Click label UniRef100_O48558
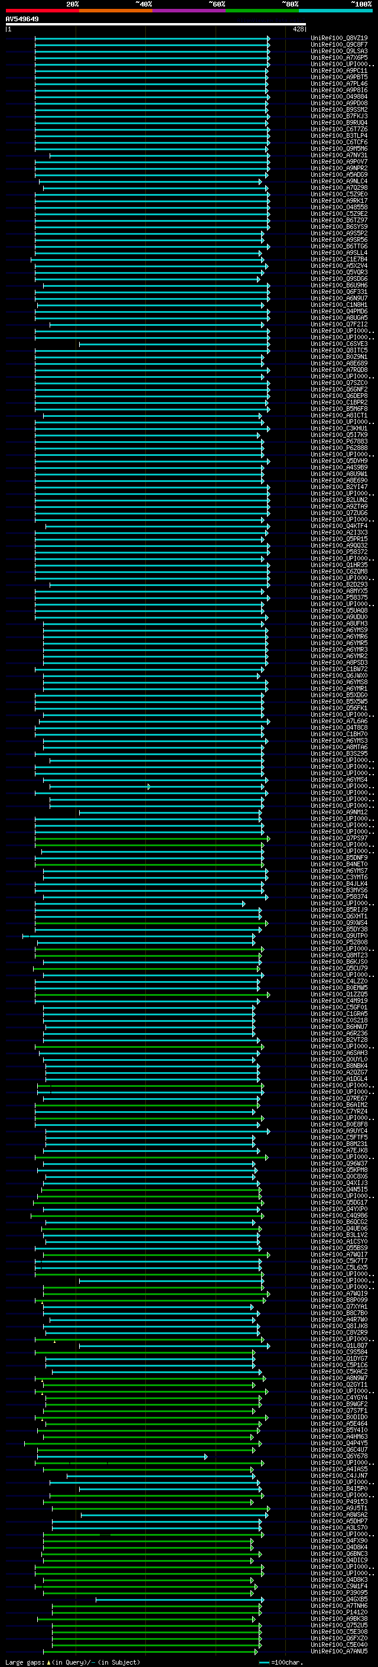The width and height of the screenshot is (378, 1667). pos(339,207)
